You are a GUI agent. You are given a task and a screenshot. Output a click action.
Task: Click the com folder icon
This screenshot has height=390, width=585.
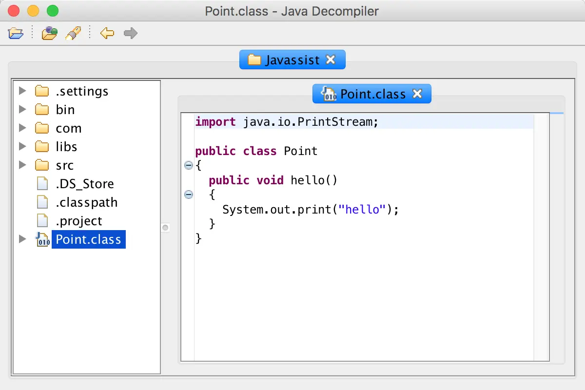point(42,128)
